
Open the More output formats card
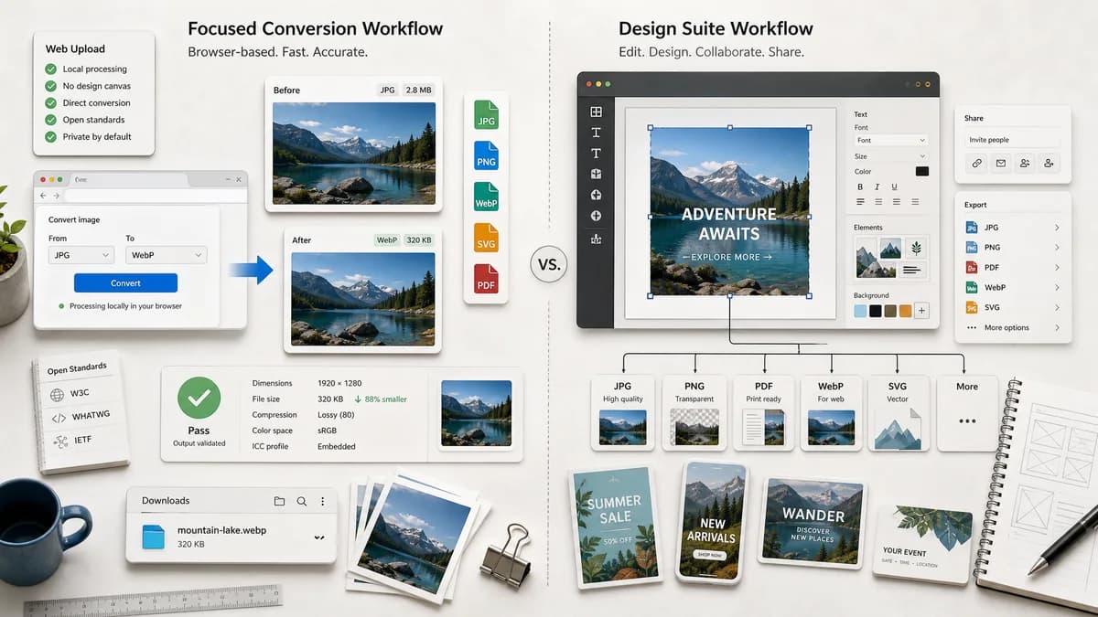(x=967, y=412)
